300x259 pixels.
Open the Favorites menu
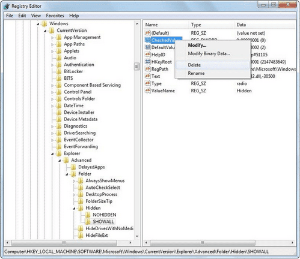pos(55,16)
